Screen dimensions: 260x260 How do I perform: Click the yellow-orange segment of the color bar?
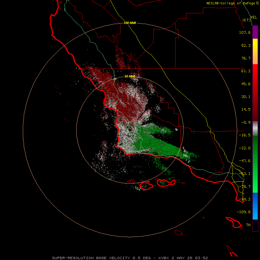pyautogui.click(x=255, y=51)
